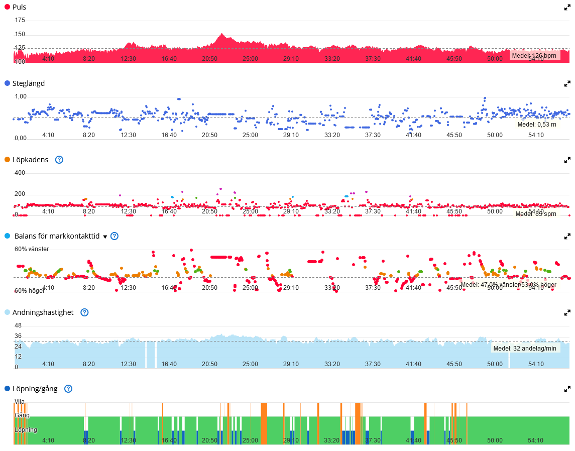Click the orange Löpkadens legend dot
Viewport: 575px width, 451px height.
click(7, 160)
